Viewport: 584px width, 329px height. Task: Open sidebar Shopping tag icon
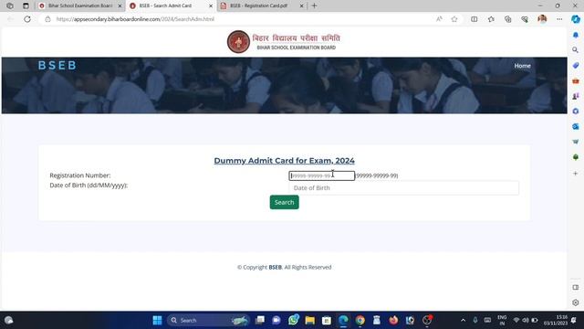tap(576, 65)
